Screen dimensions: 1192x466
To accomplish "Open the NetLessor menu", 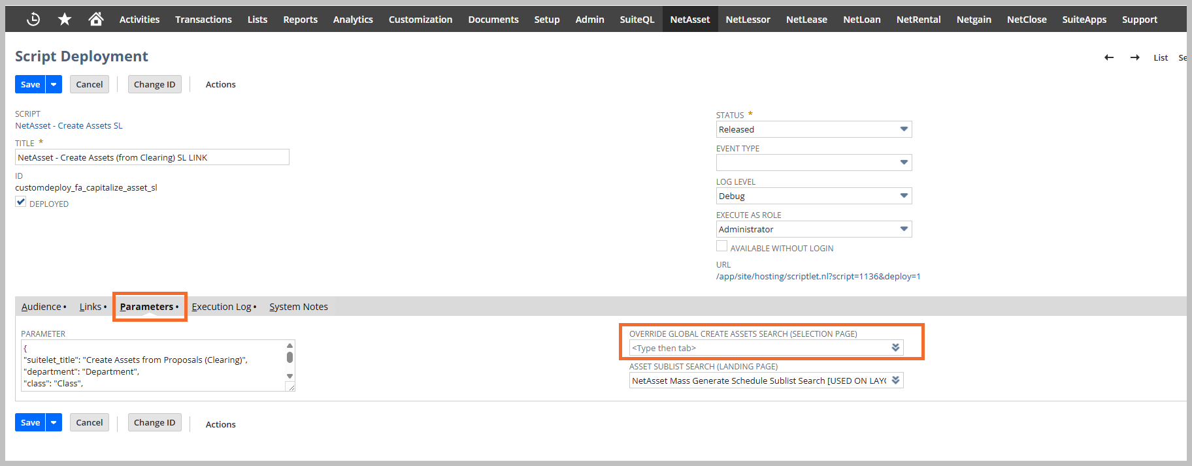I will tap(748, 20).
